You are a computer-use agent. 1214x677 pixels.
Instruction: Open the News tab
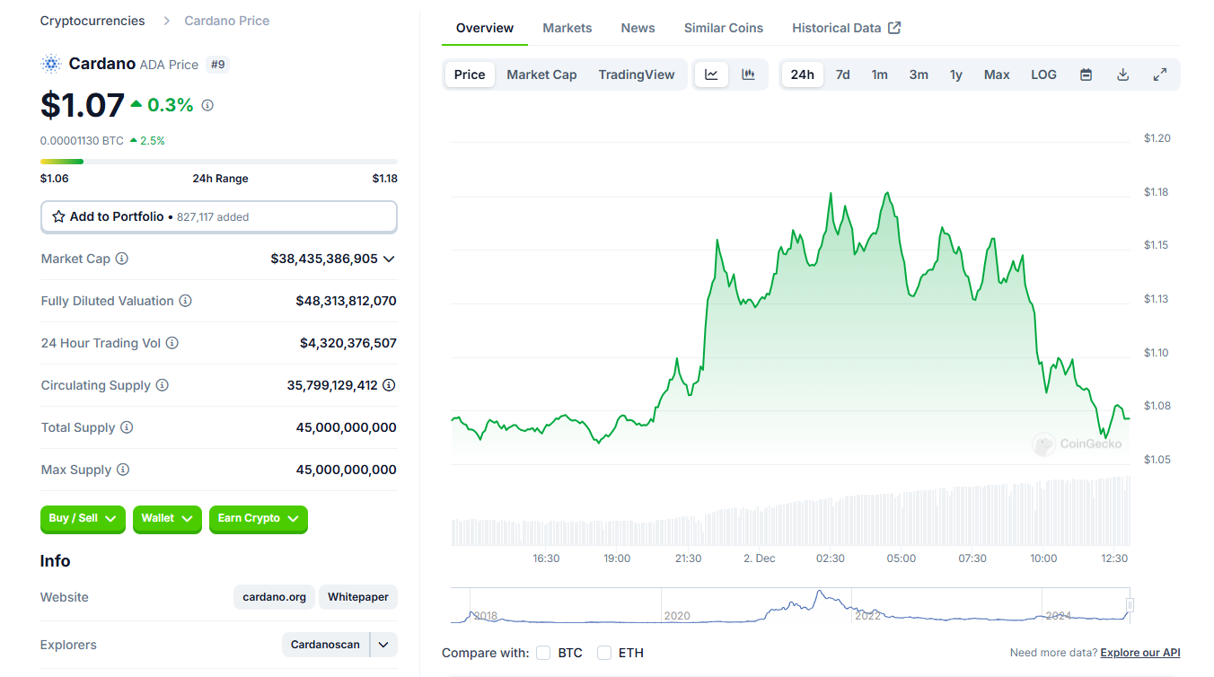(x=638, y=28)
